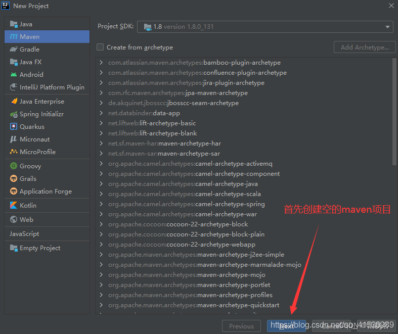398x334 pixels.
Task: Open the Project SDK dropdown arrow
Action: [x=387, y=27]
